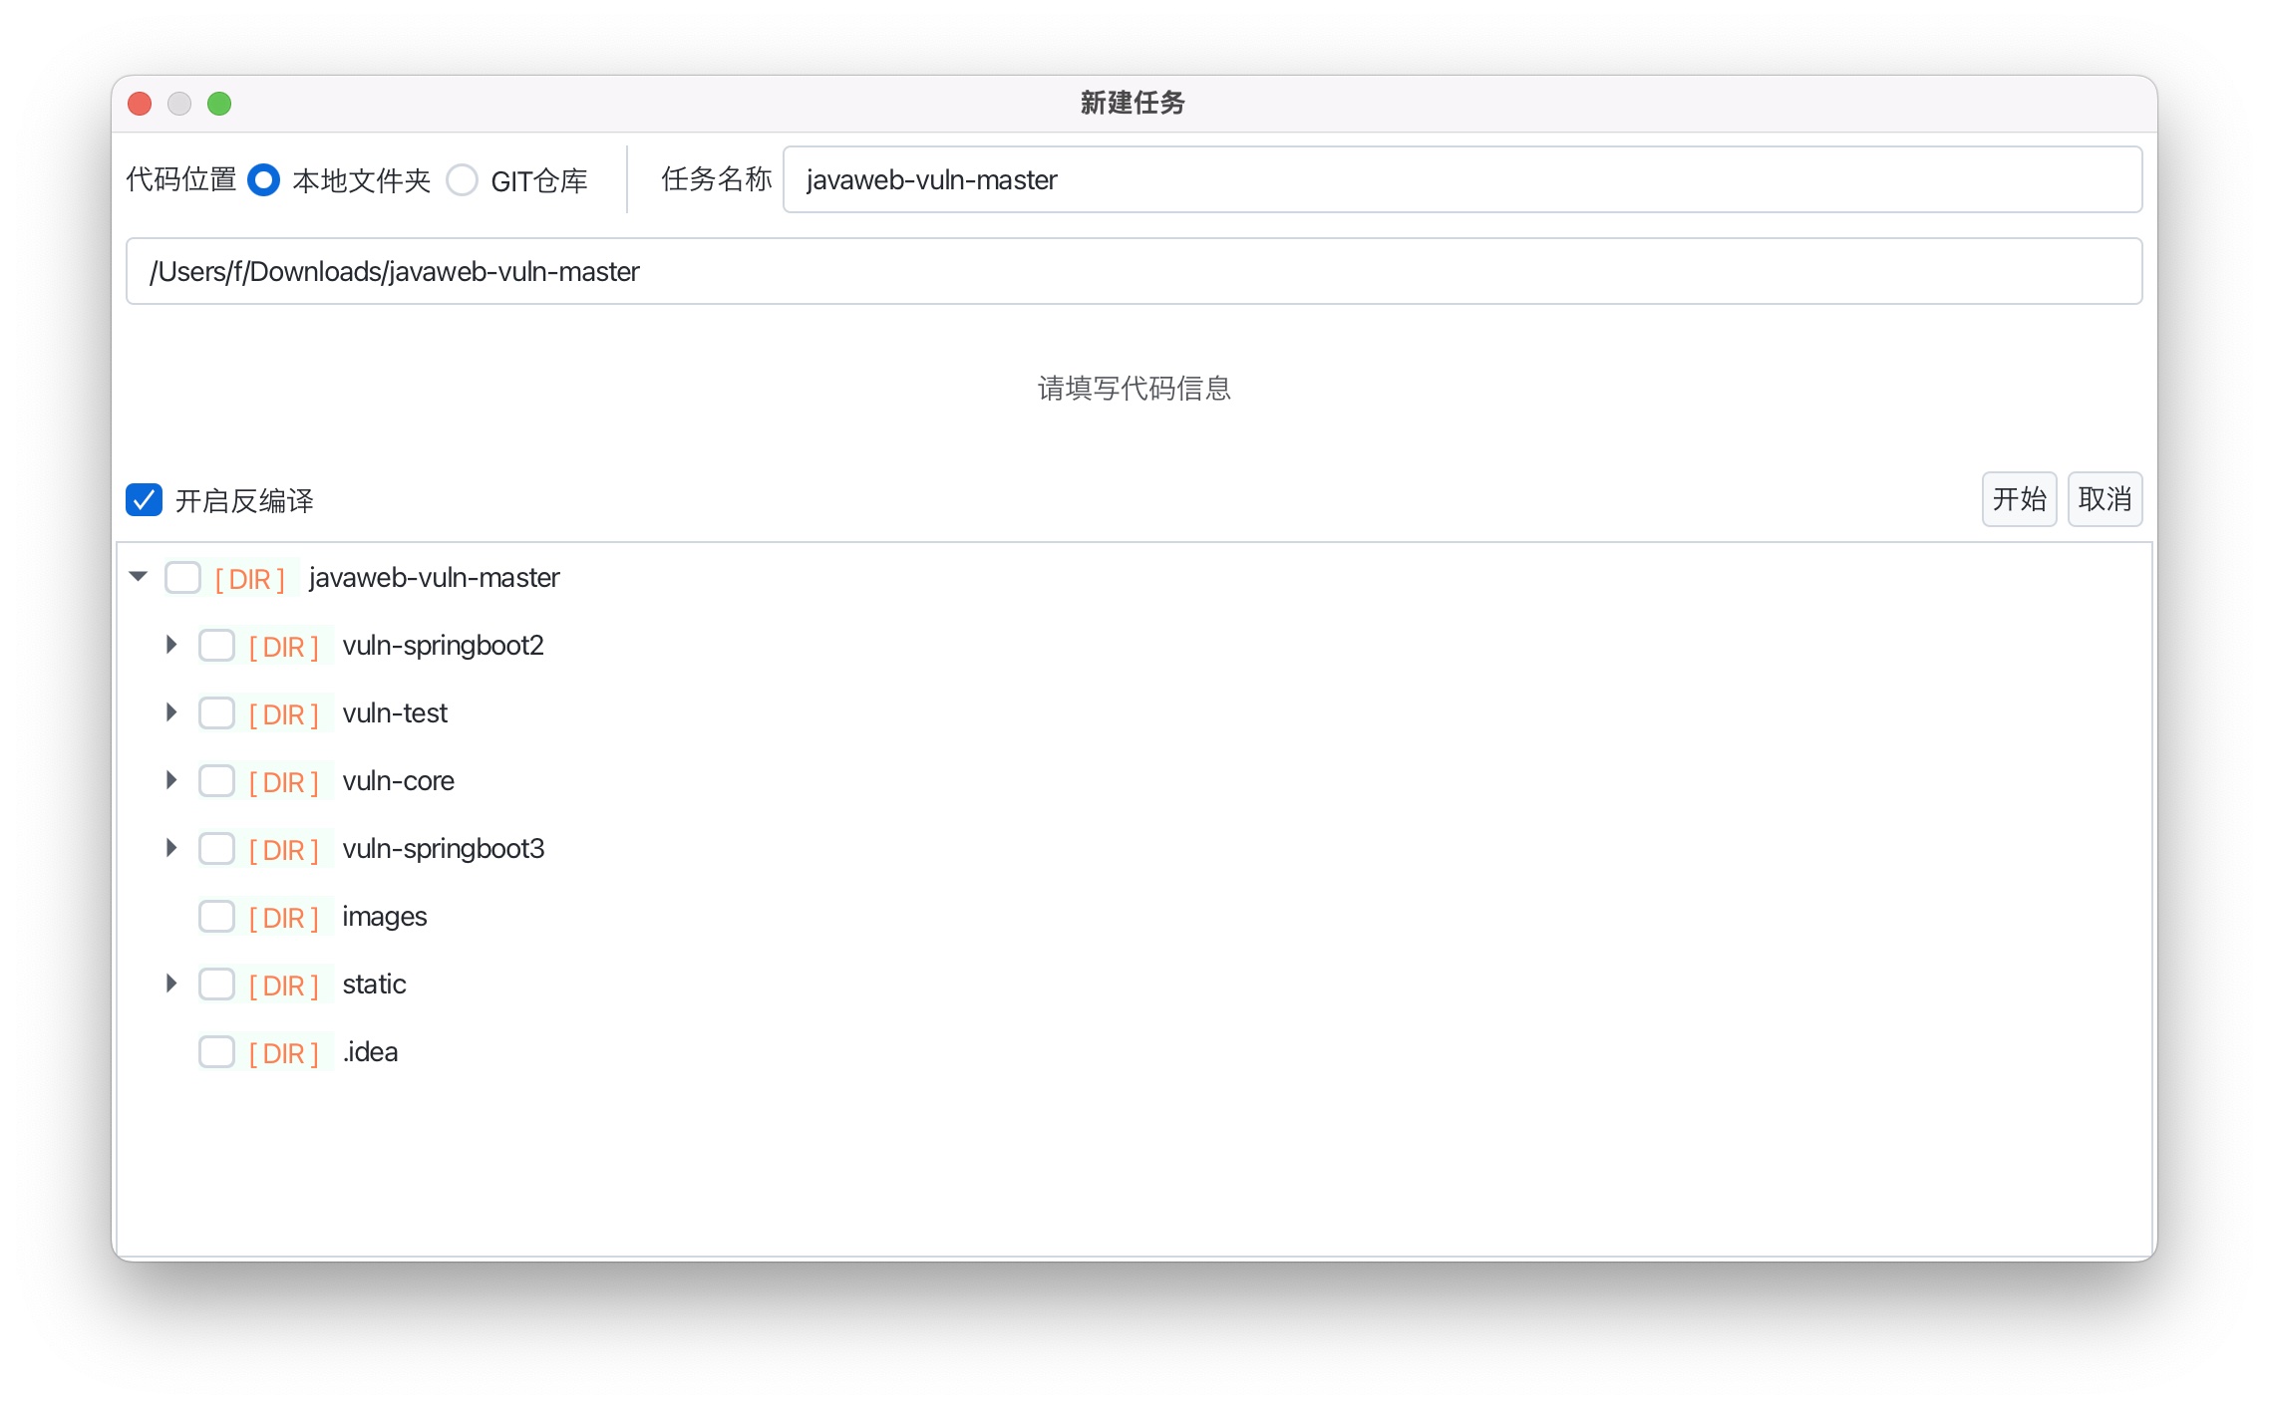This screenshot has width=2269, height=1409.
Task: Check the .idea folder checkbox
Action: point(216,1052)
